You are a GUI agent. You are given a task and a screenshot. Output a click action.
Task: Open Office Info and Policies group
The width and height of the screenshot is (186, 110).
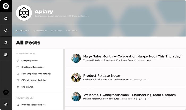point(33,80)
